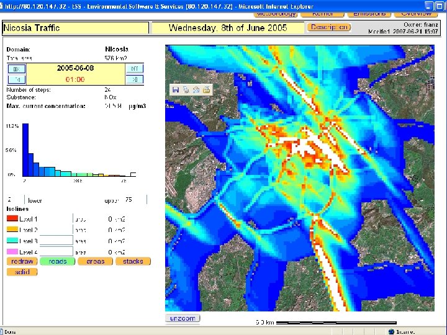Viewport: 447px width, 335px height.
Task: Save the map image with the floppy icon
Action: [x=176, y=90]
